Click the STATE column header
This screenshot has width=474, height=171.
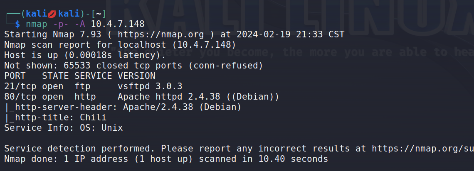click(x=55, y=76)
